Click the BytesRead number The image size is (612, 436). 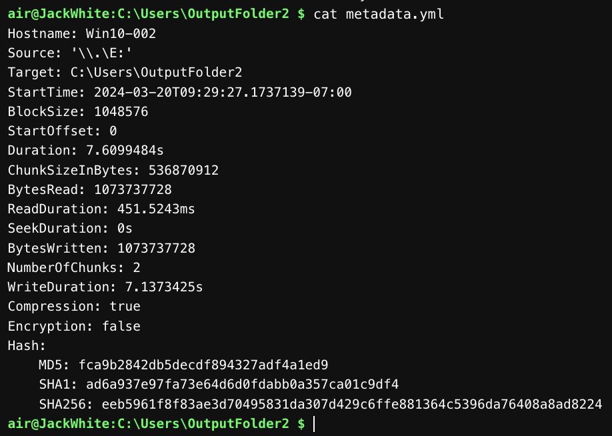(x=133, y=189)
